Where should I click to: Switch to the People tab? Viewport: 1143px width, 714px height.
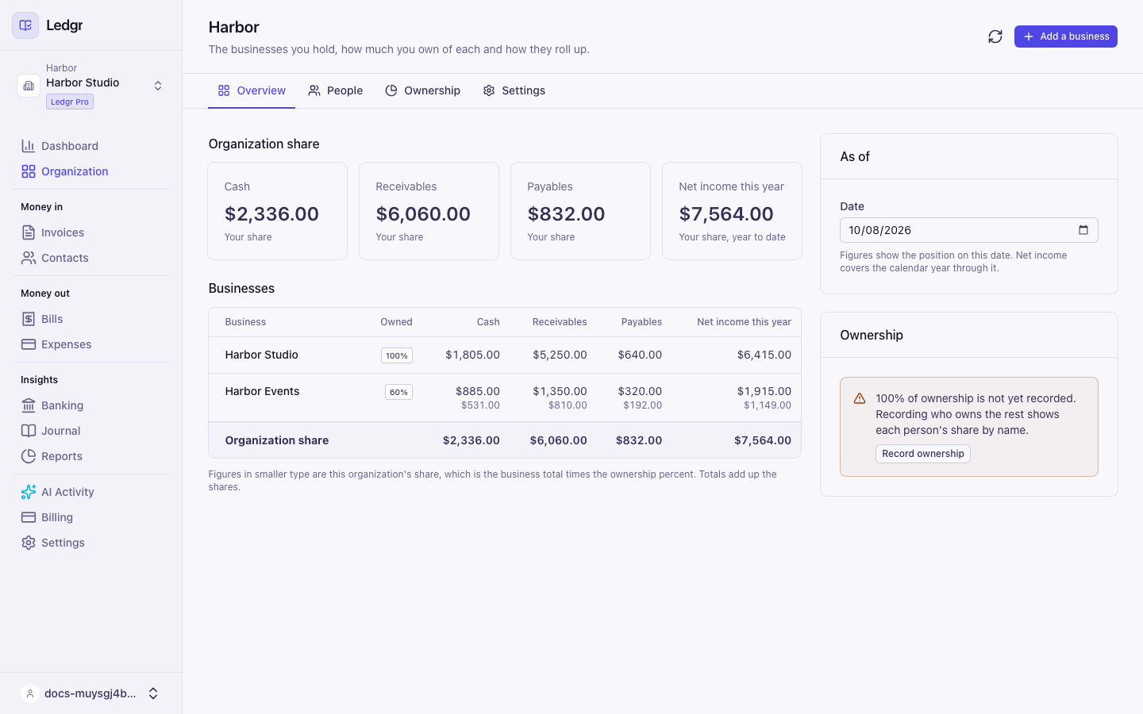tap(336, 90)
